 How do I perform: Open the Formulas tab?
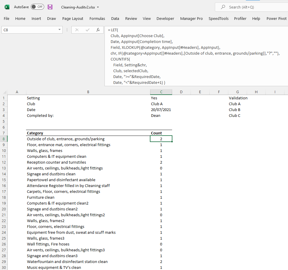(x=97, y=18)
